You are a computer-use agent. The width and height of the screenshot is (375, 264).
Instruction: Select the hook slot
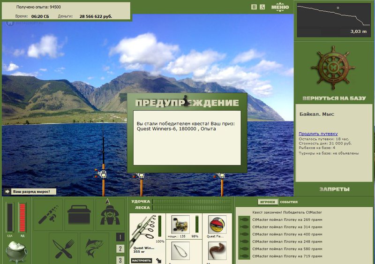coord(180,251)
